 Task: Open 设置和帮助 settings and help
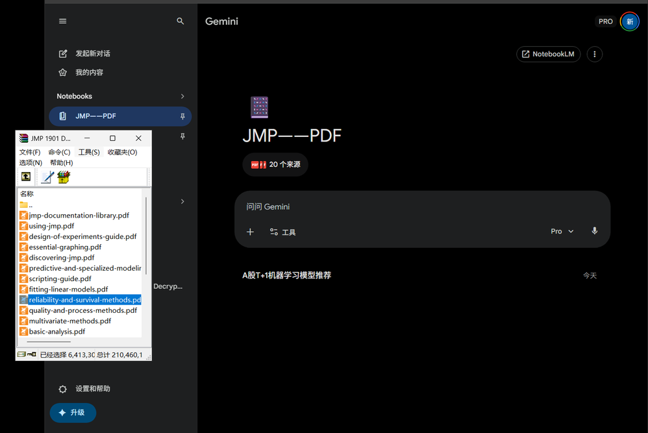coord(84,389)
